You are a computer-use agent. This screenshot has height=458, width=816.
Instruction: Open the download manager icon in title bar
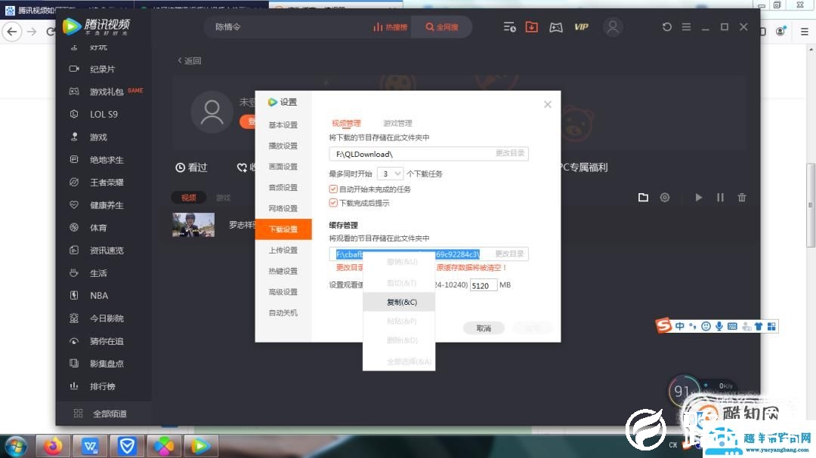pyautogui.click(x=531, y=27)
